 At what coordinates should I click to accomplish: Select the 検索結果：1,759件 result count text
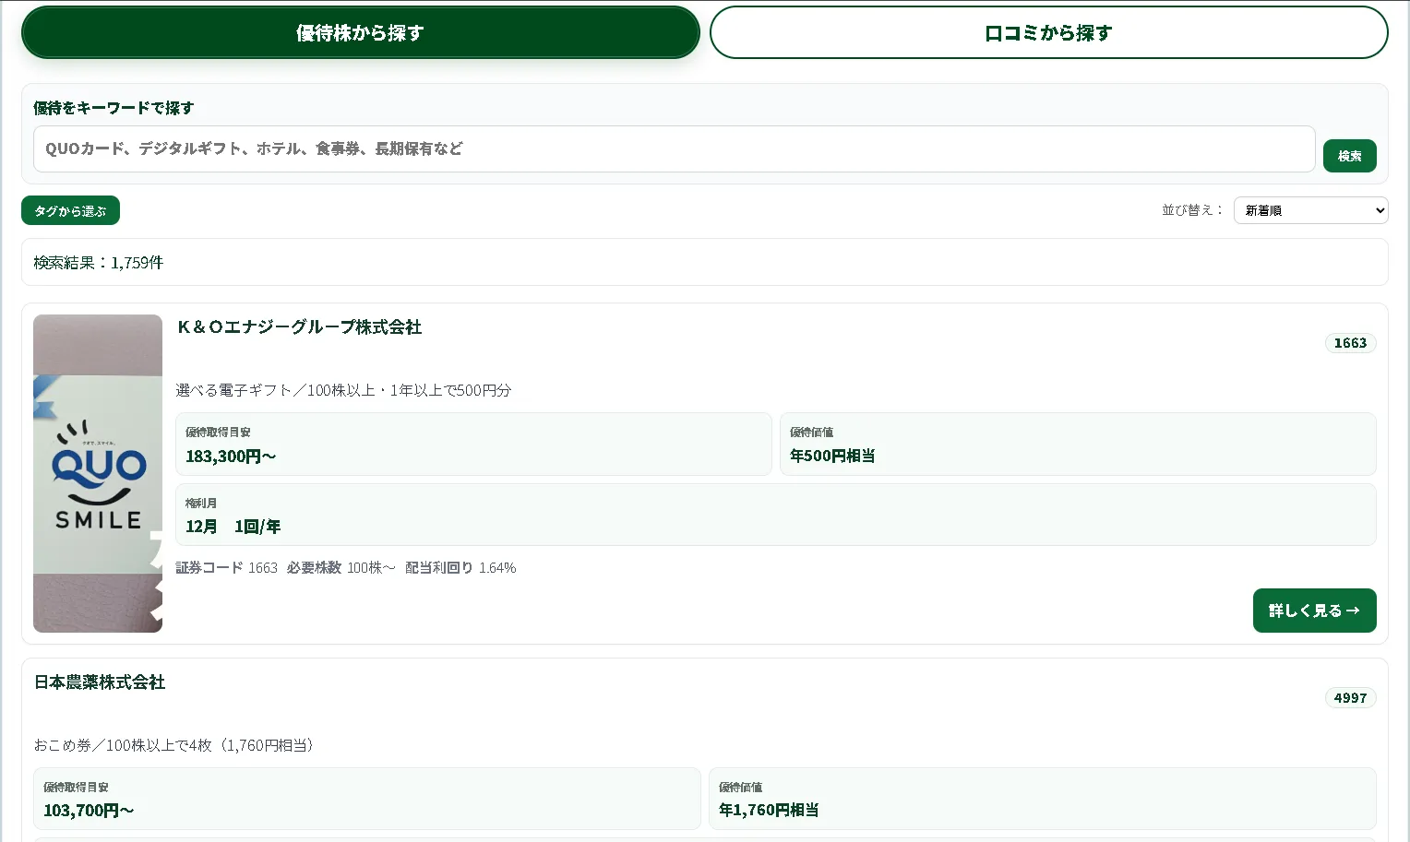click(99, 263)
